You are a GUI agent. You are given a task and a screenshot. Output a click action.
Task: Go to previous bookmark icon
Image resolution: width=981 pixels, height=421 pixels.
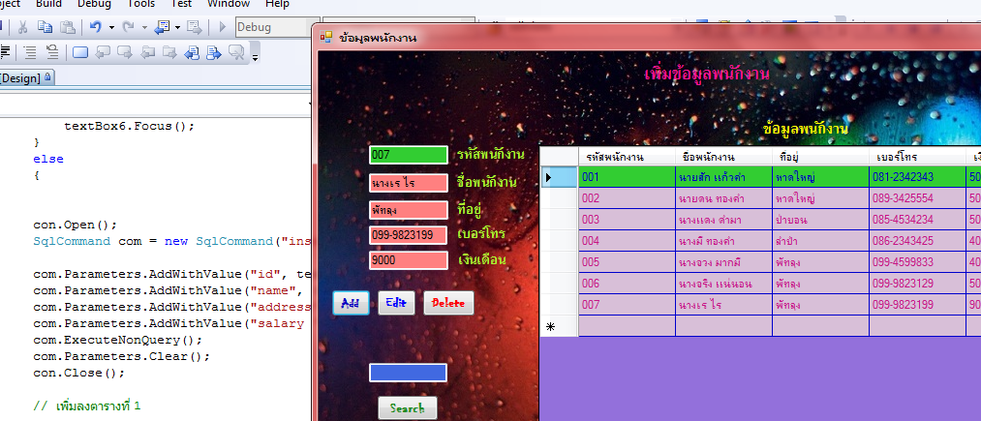coord(103,52)
